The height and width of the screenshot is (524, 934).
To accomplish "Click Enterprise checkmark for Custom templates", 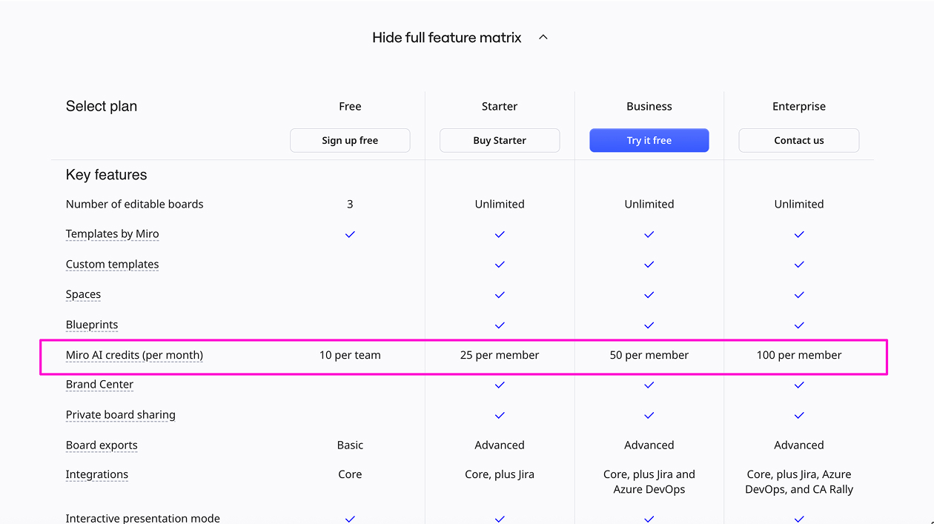I will point(799,265).
